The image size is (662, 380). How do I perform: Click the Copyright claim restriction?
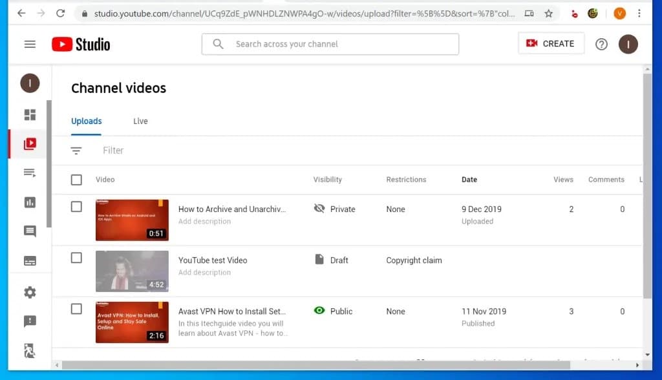[414, 260]
